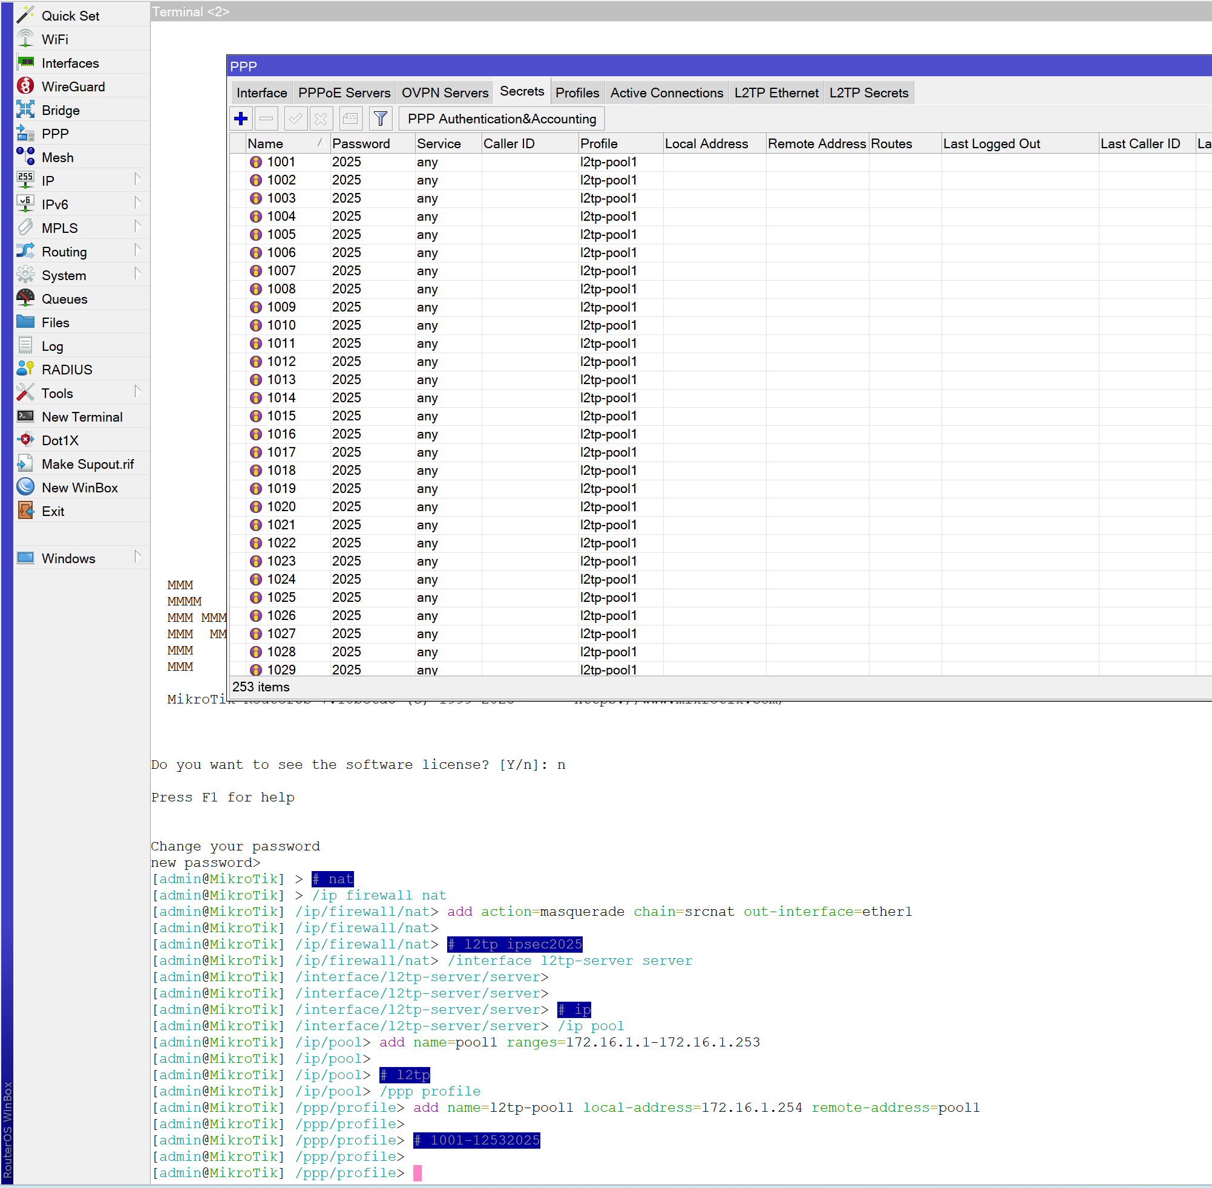Open the filter funnel in PPP toolbar
This screenshot has width=1212, height=1188.
pos(380,119)
